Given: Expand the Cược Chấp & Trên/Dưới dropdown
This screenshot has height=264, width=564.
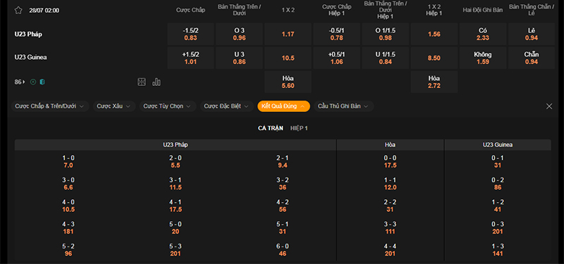Looking at the screenshot, I should click(x=50, y=106).
